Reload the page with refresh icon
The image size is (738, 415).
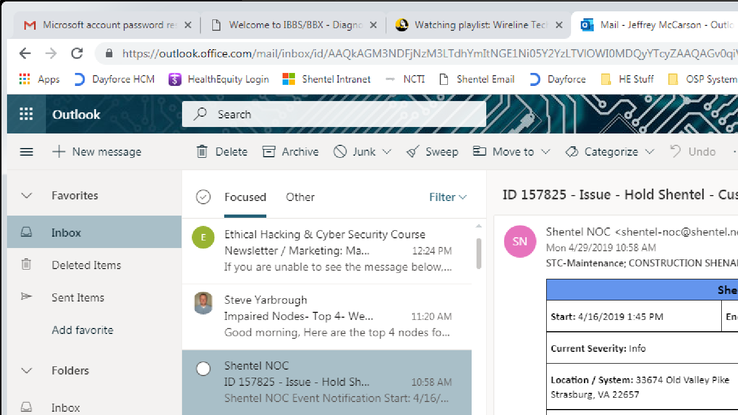click(77, 53)
